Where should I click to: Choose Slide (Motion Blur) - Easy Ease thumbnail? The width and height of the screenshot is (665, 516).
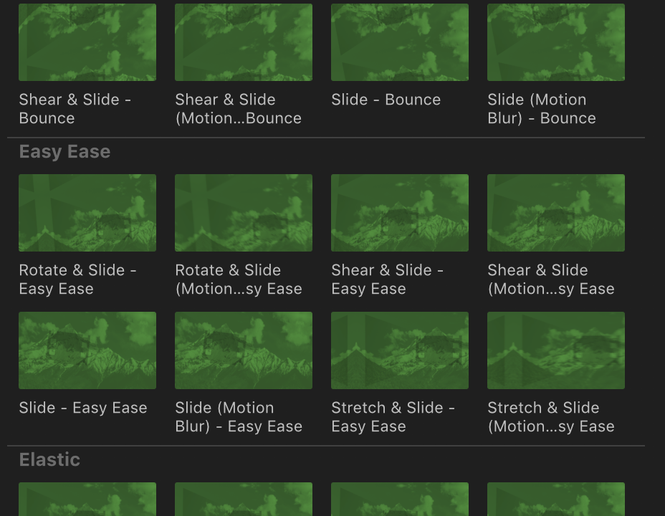point(244,350)
